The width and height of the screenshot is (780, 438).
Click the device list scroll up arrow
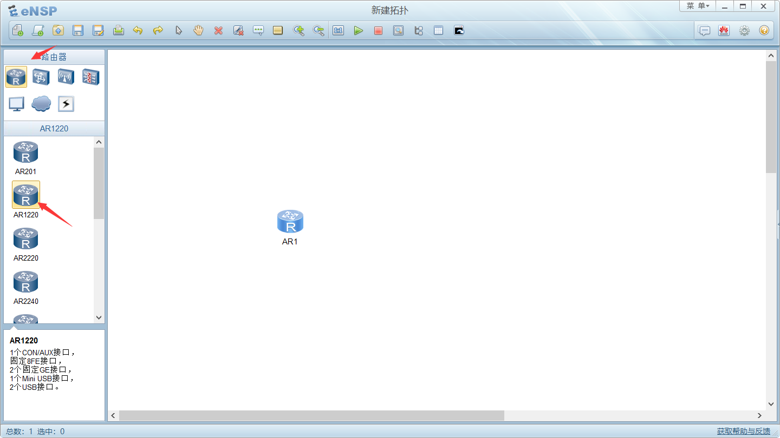(x=99, y=142)
